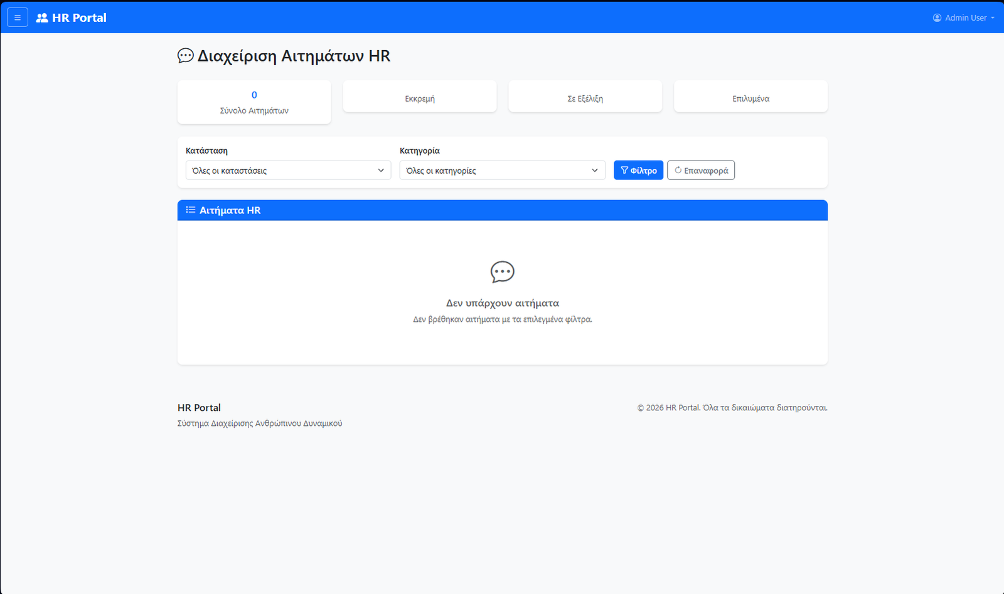
Task: Select the Επιλυμένα stats card
Action: point(750,98)
